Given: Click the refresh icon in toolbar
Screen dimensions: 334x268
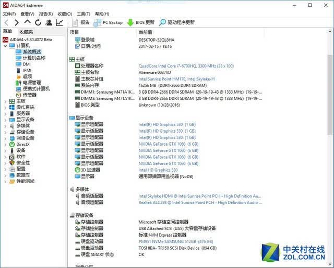Looking at the screenshot, I should tap(38, 22).
